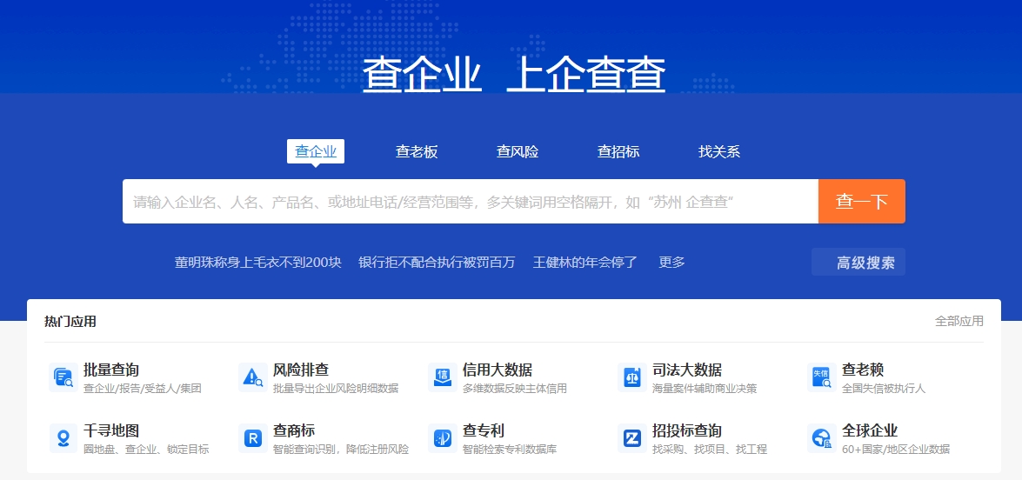Focus the company name search field
1022x480 pixels.
coord(471,201)
